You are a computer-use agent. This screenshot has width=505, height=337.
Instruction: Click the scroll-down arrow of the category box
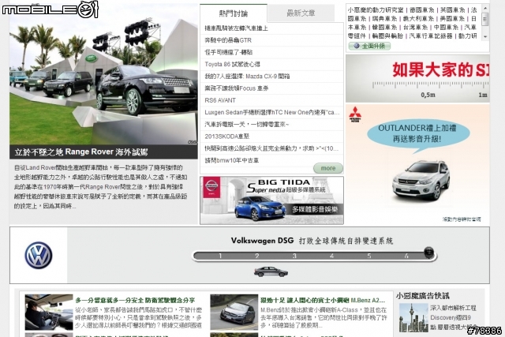pyautogui.click(x=485, y=37)
